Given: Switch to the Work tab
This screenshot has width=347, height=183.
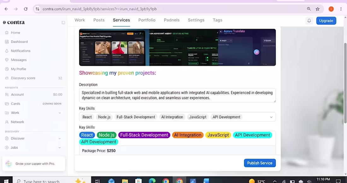Looking at the screenshot, I should [80, 20].
